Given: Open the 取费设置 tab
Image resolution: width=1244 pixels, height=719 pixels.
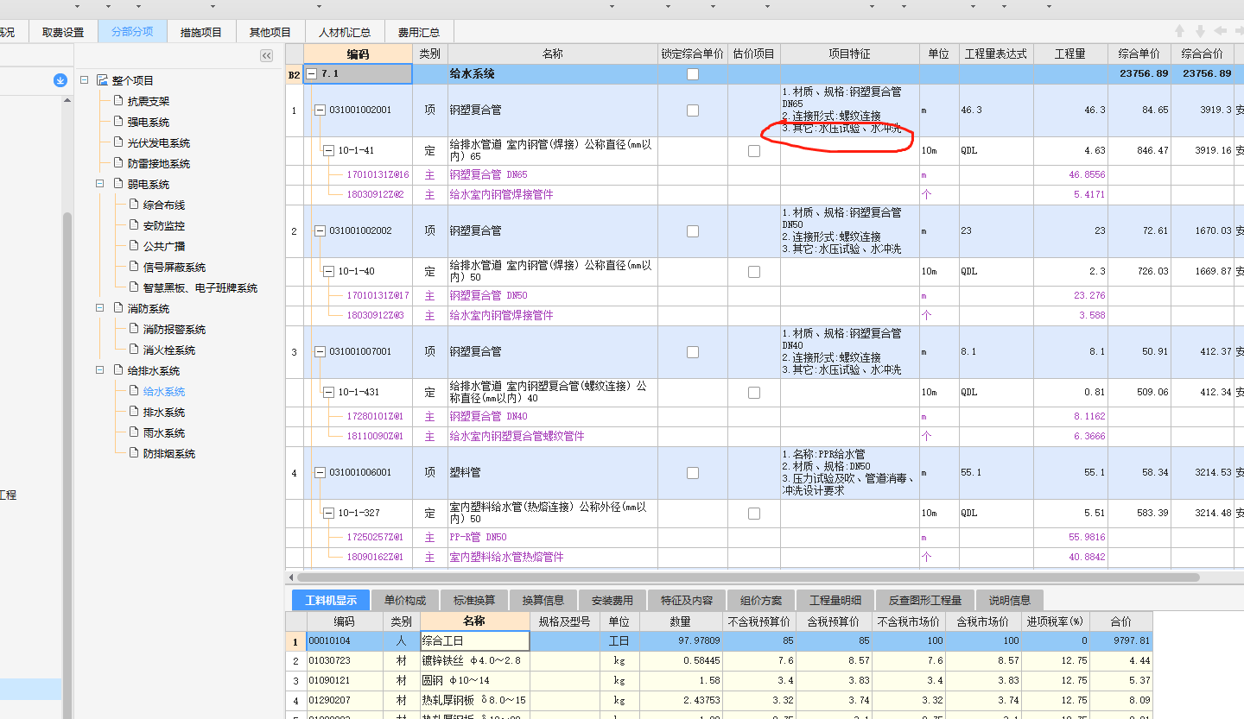Looking at the screenshot, I should 63,32.
